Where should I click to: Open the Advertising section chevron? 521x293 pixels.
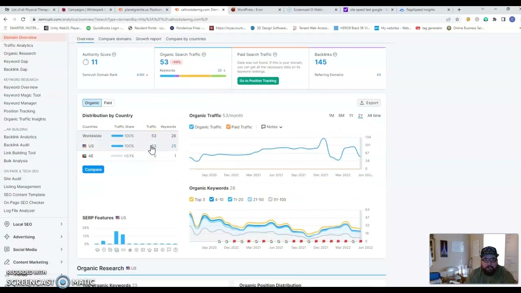[x=61, y=236]
